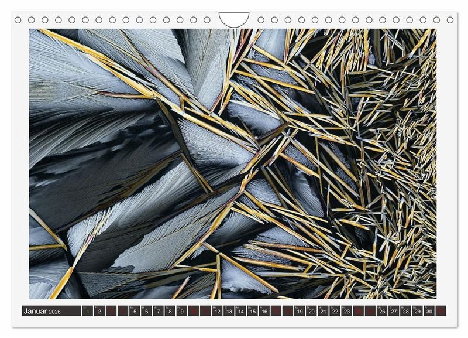Screen dimensions: 468x338
Task: Select date 6 in calendar strip
Action: click(x=146, y=311)
